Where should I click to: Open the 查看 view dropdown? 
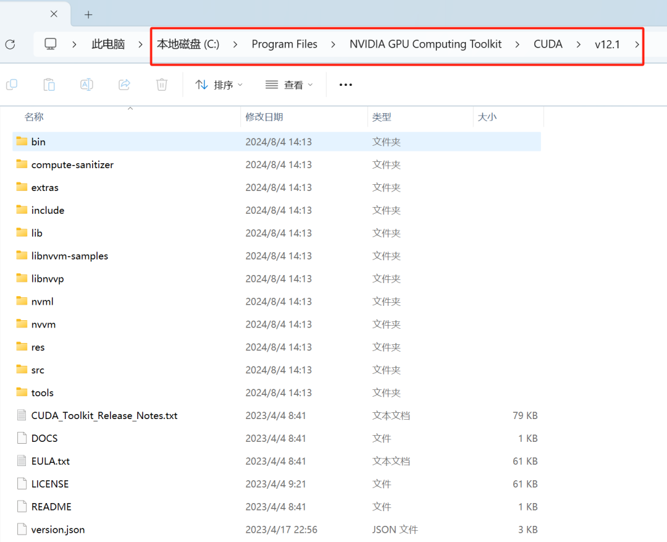tap(289, 85)
